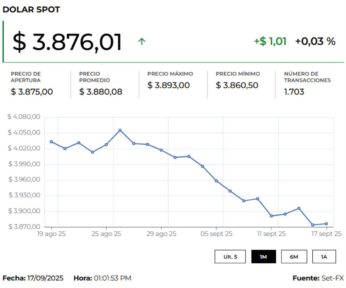Screen dimensions: 346x288
Task: Click the Precio de Apertura value $ 3.875,00
Action: point(32,92)
